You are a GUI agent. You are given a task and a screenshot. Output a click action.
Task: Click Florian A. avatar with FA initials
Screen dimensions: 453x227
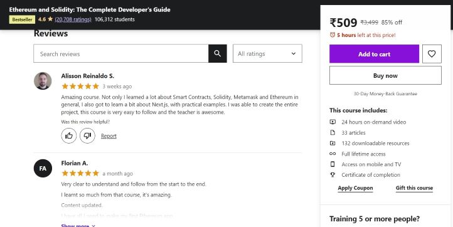43,168
